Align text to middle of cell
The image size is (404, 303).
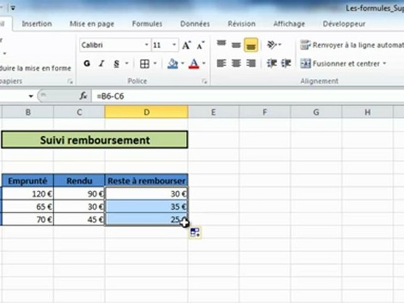pos(236,45)
